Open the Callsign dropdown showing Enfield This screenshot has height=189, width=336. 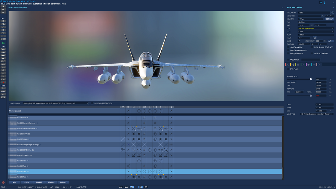click(304, 44)
